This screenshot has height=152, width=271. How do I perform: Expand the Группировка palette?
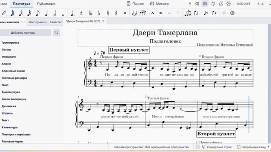click(10, 43)
